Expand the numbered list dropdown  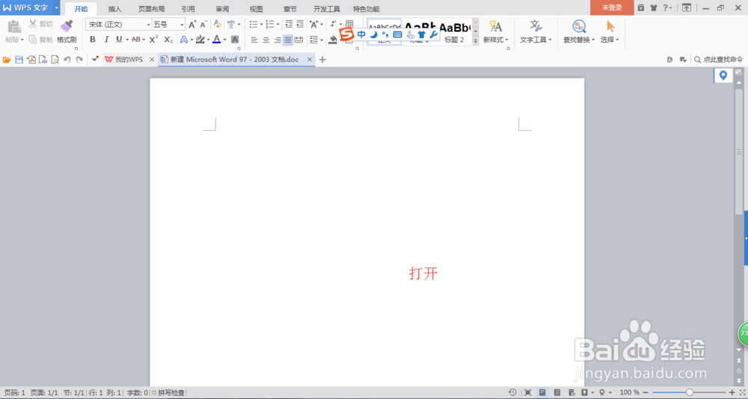pos(278,25)
